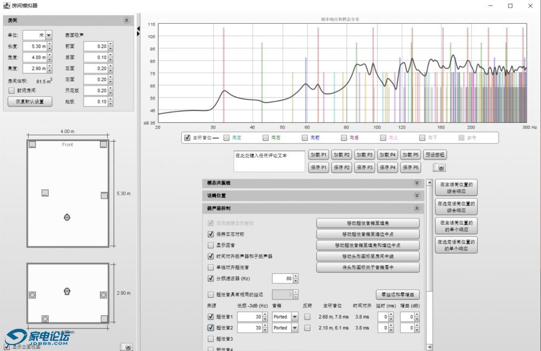The image size is (541, 351).
Task: Expand the 模态共振线 section
Action: (417, 183)
